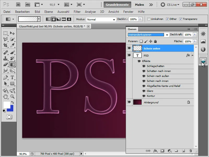
Task: Hide the Kontur effect
Action: 144,96
